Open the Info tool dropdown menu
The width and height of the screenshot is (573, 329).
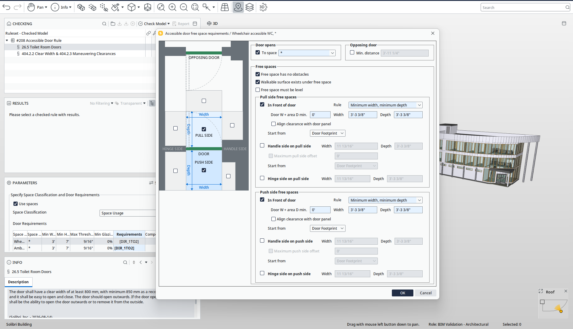point(70,7)
